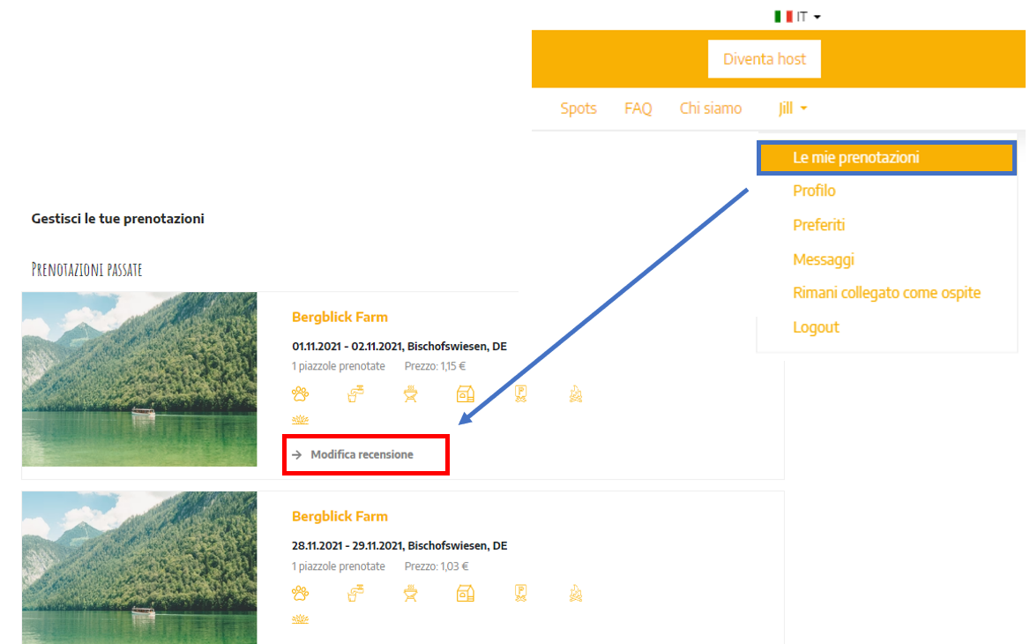Screen dimensions: 1030x644
Task: Click the Italian flag icon
Action: click(x=783, y=17)
